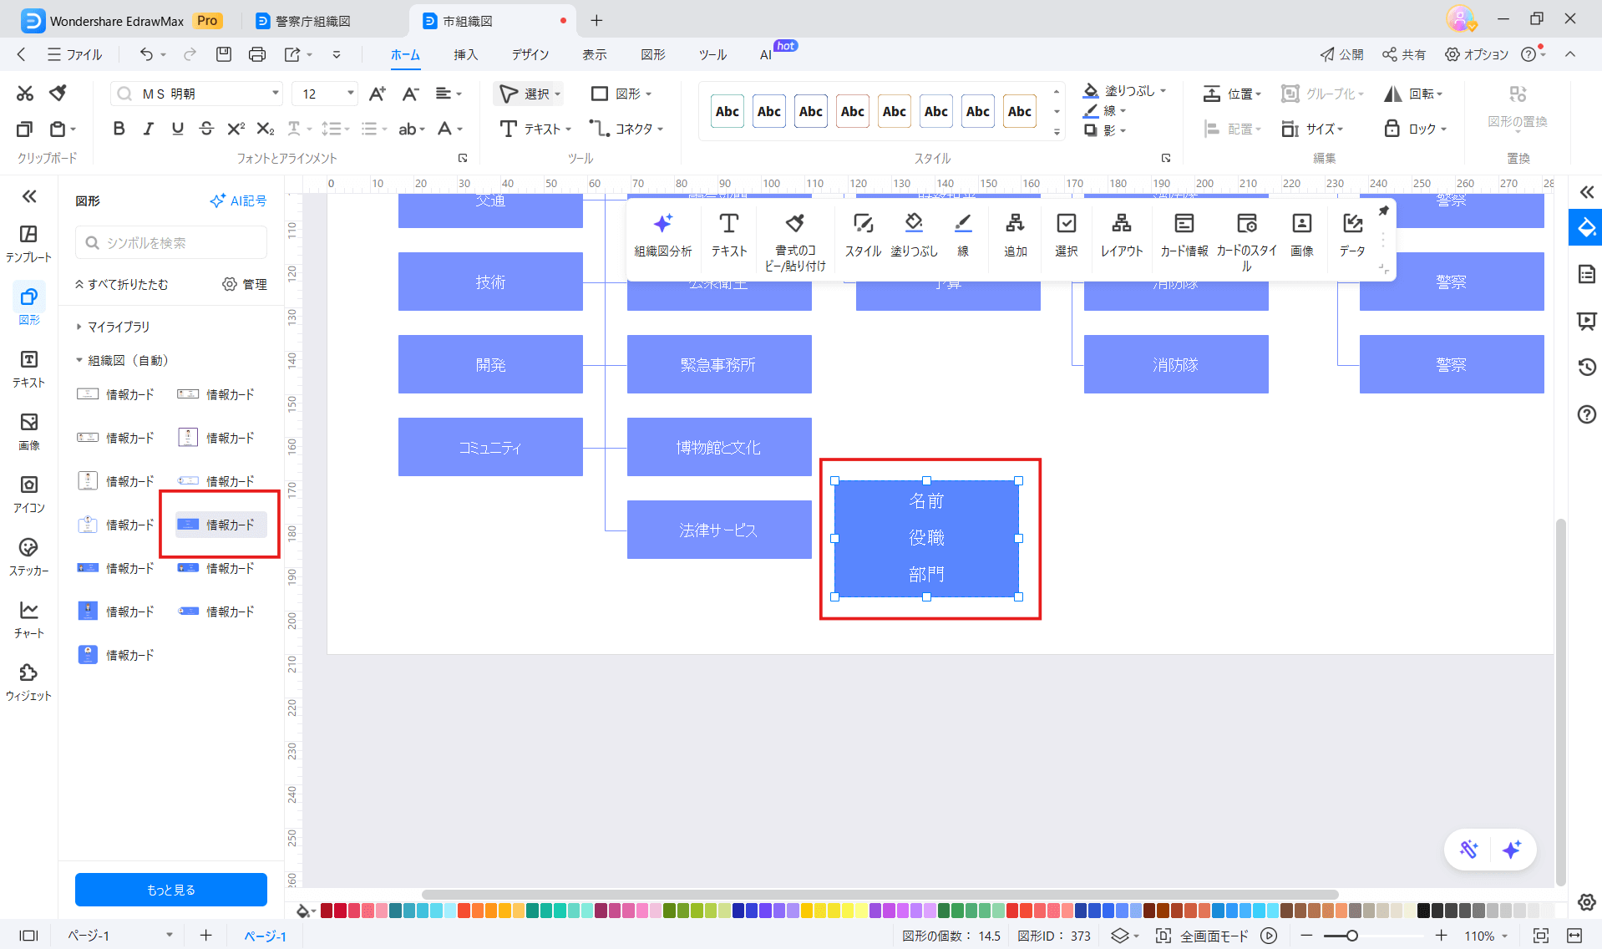Image resolution: width=1602 pixels, height=949 pixels.
Task: Open カード情報 in the floating toolbar
Action: (1184, 235)
